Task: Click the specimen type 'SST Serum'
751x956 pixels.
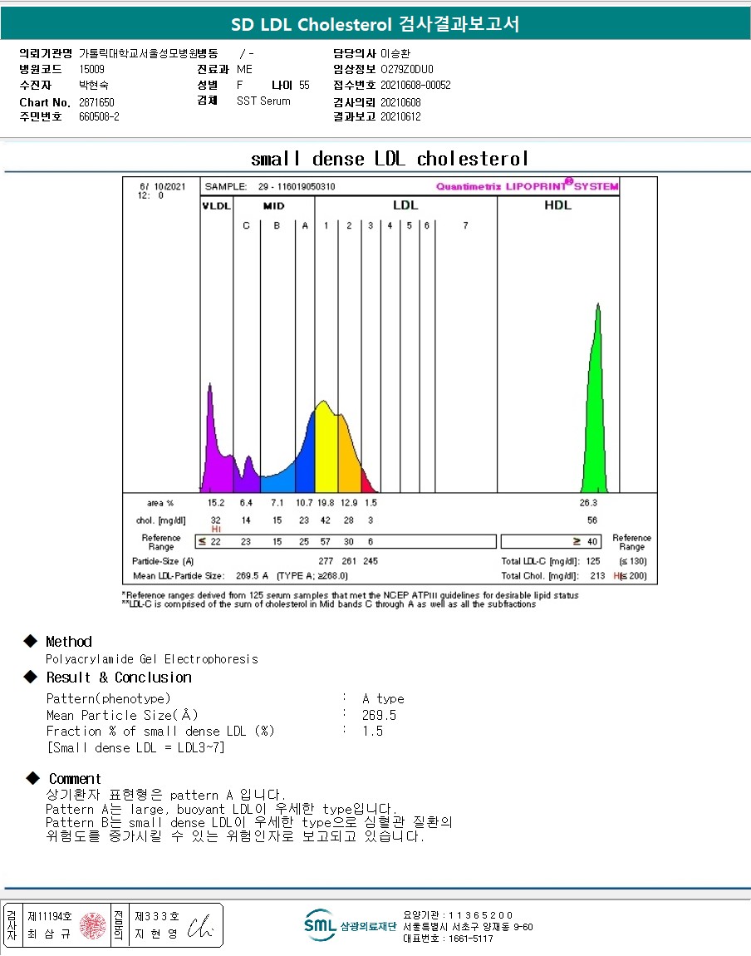Action: point(263,101)
